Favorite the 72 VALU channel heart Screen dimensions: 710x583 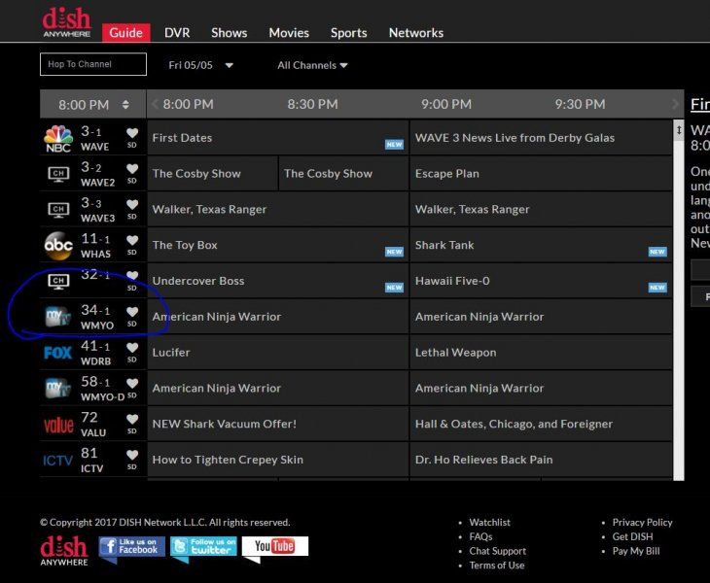132,419
